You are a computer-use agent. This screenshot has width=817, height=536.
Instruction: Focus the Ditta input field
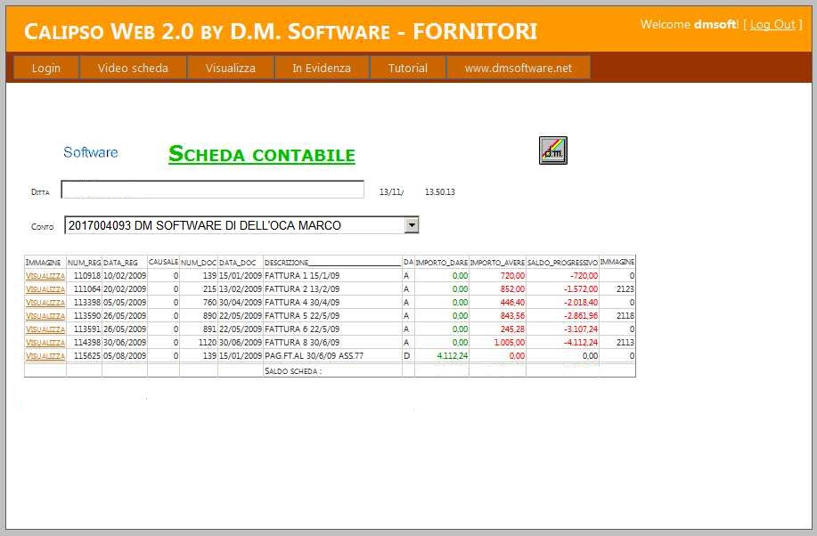pos(213,190)
